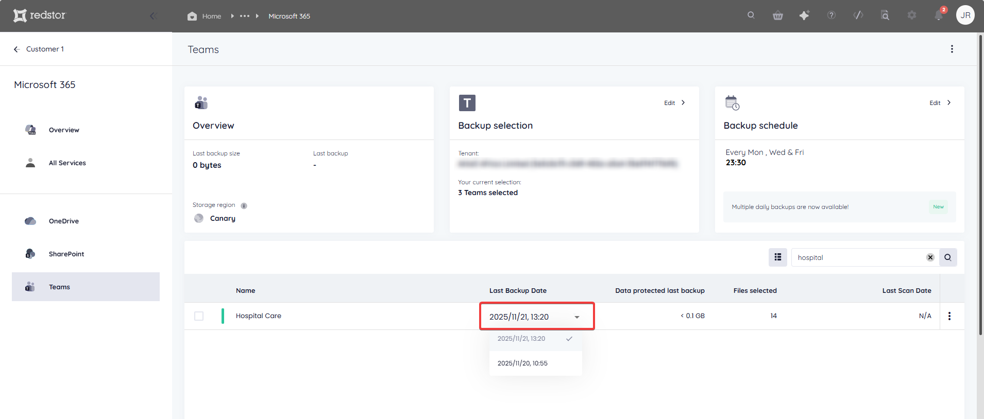Collapse the 2025/11/21, 13:20 backup date dropdown

537,317
